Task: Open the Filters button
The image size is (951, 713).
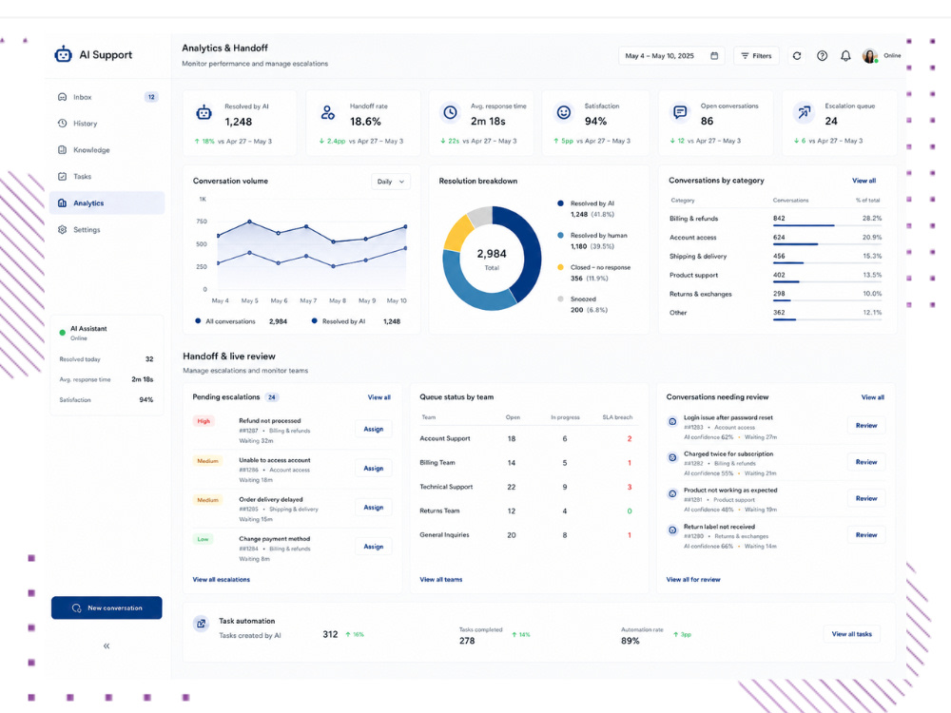Action: click(756, 56)
